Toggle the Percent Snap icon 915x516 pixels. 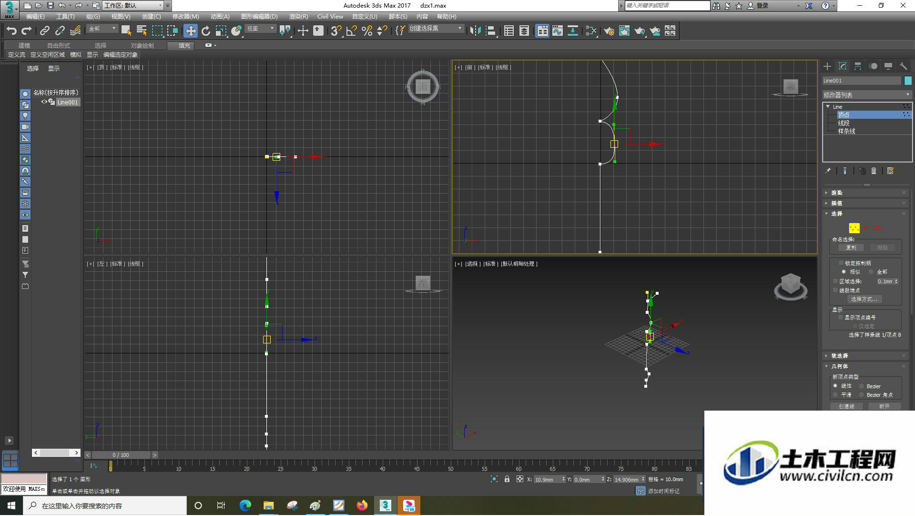[x=367, y=31]
